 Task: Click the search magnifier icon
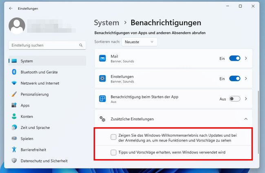pyautogui.click(x=81, y=45)
